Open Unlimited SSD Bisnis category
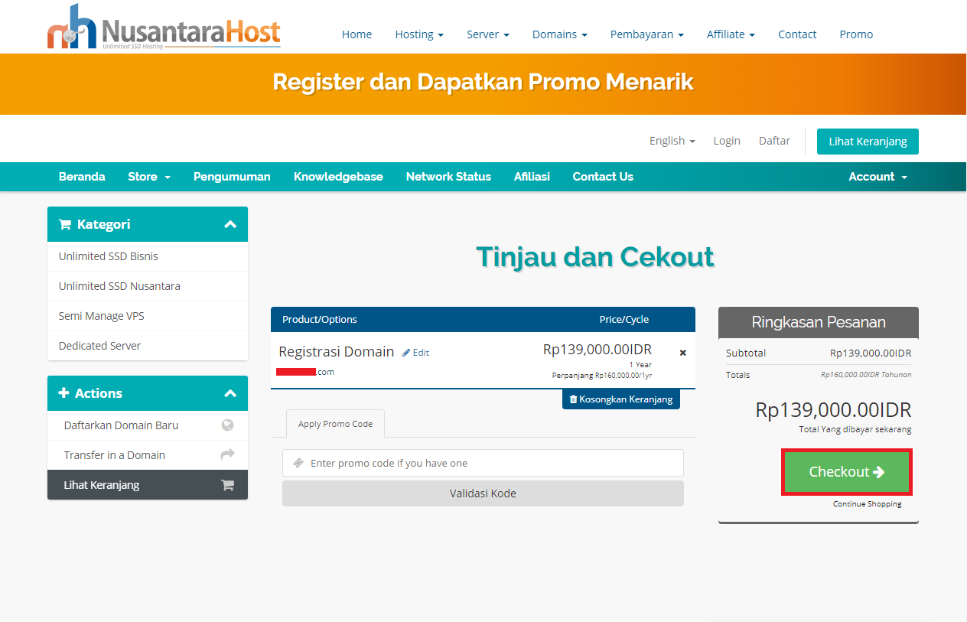Viewport: 967px width, 622px height. [x=109, y=256]
